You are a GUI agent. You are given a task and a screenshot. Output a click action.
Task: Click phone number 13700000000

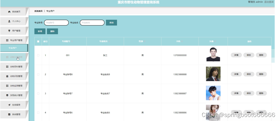pyautogui.click(x=180, y=55)
